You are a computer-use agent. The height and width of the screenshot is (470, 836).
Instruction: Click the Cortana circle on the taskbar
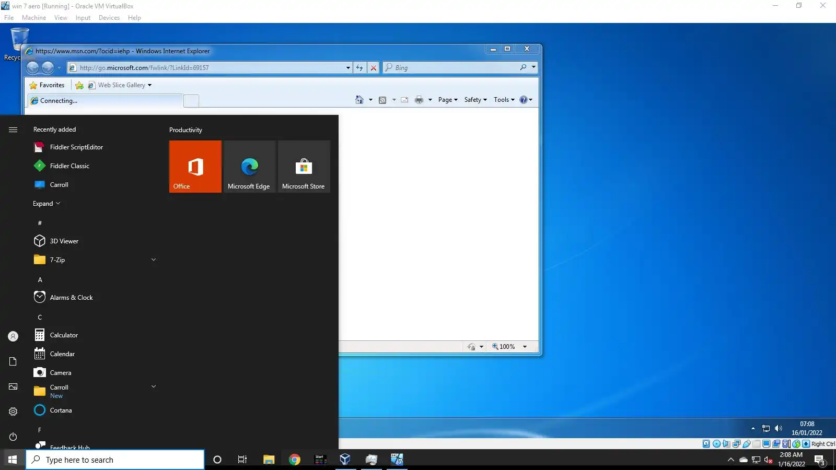coord(217,460)
